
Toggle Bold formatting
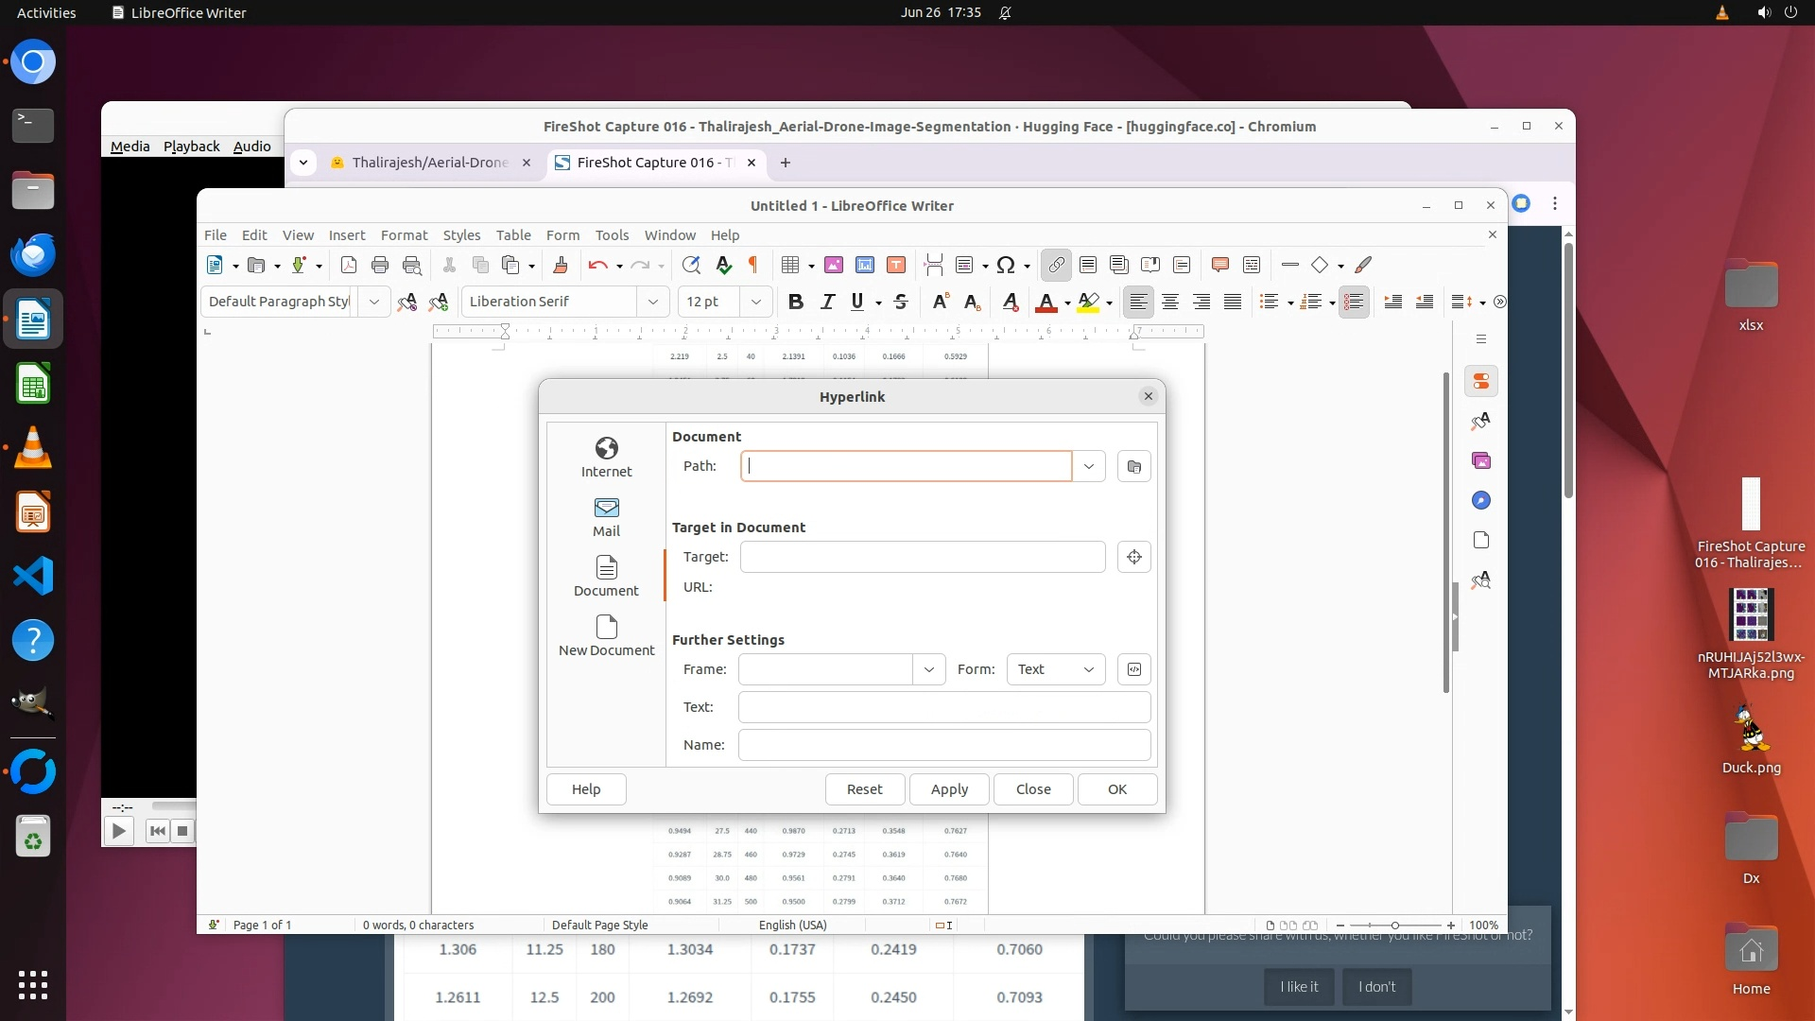795,302
